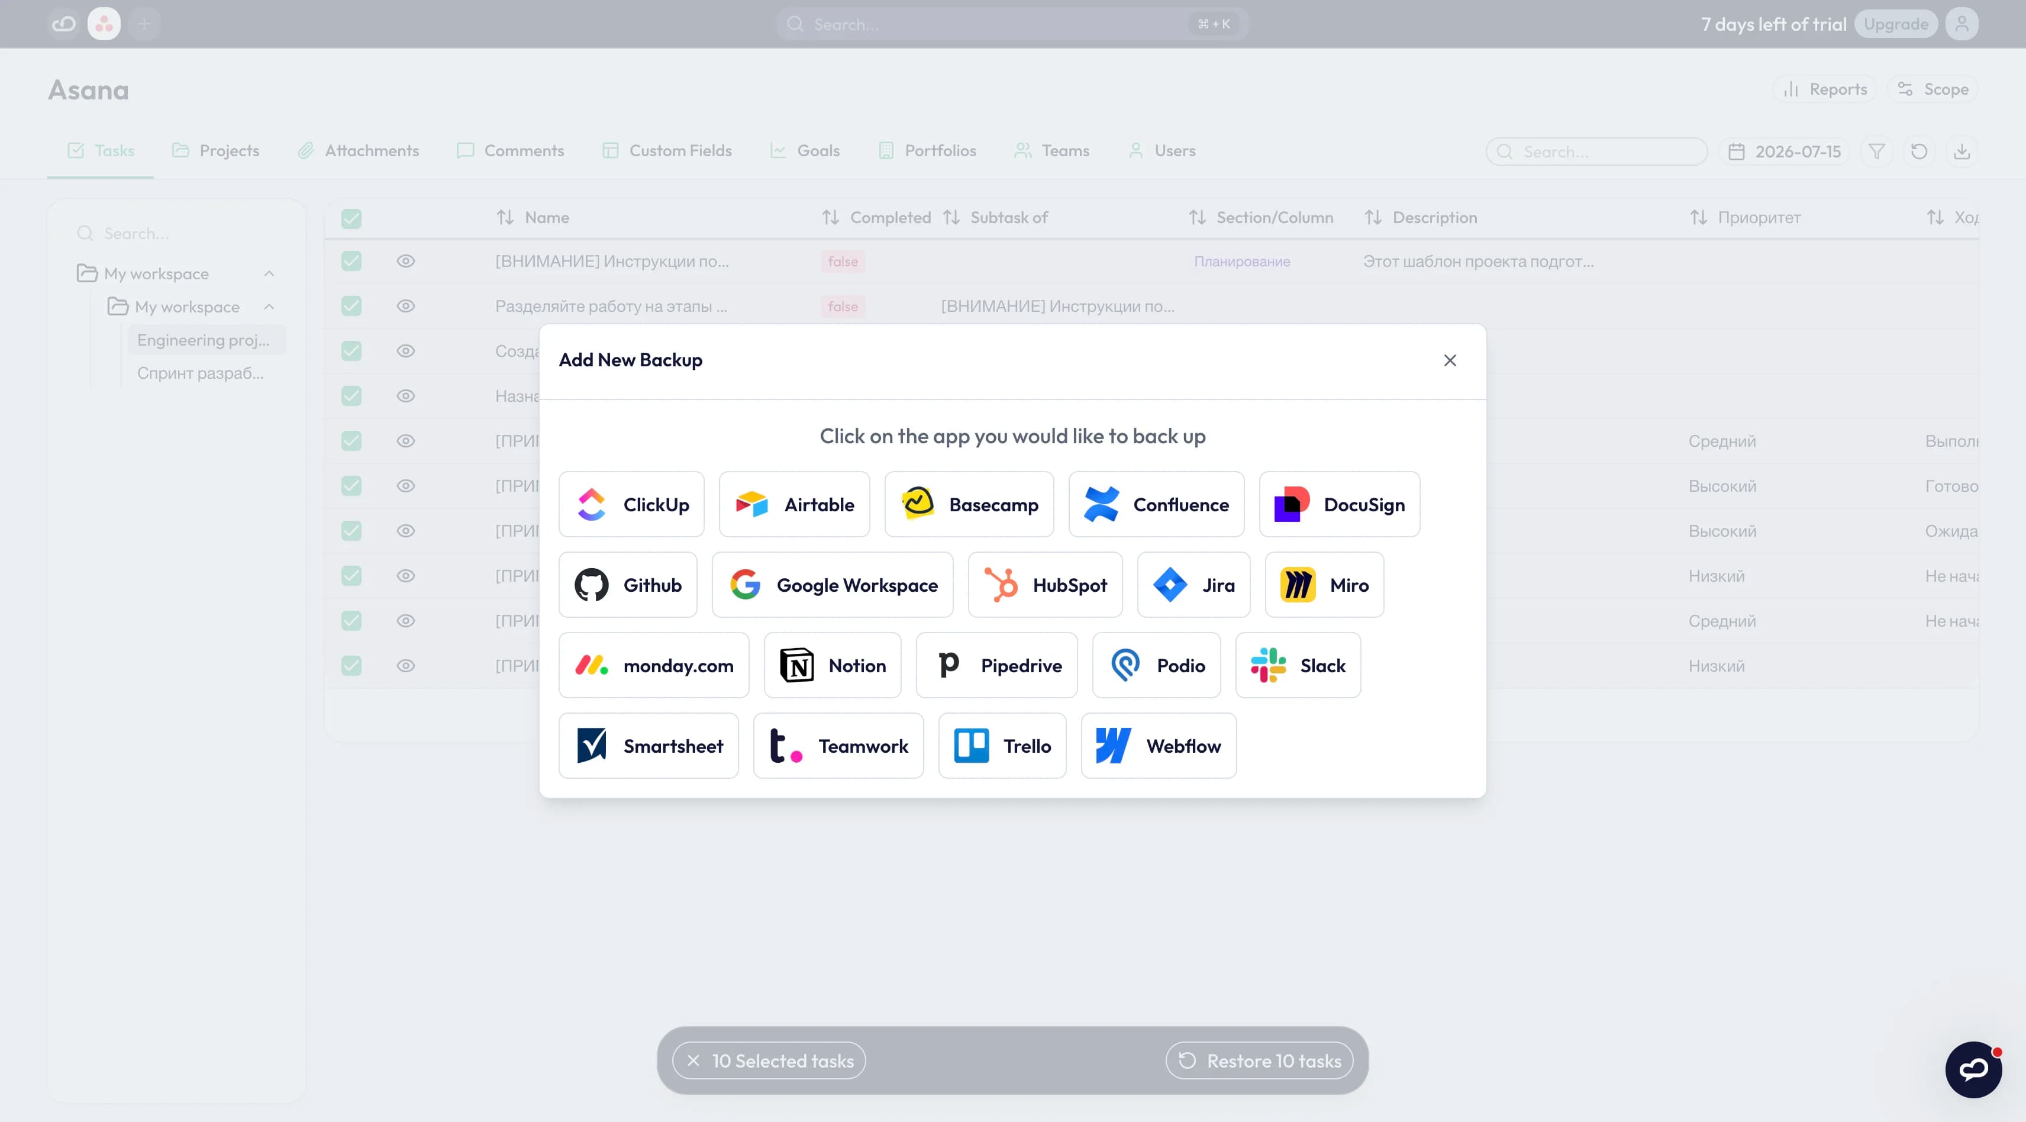Click the Asana backup icon in top bar
The height and width of the screenshot is (1122, 2026).
point(104,24)
